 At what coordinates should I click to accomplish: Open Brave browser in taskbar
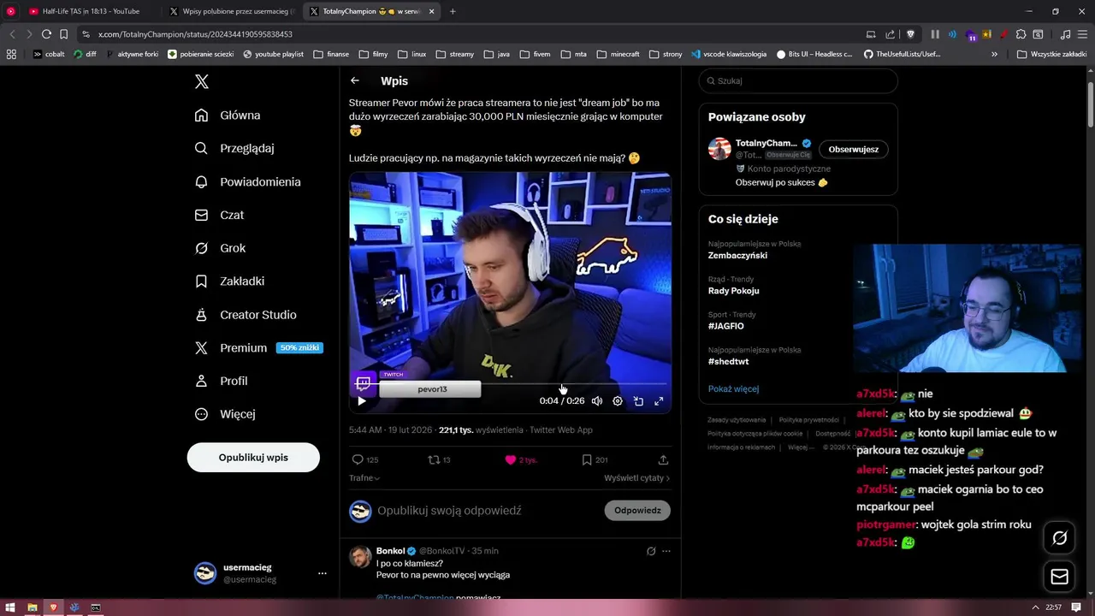coord(53,607)
